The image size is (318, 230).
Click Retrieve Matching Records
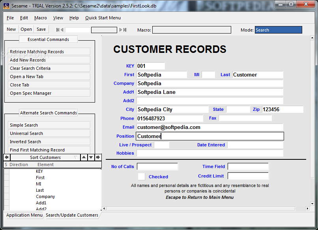pyautogui.click(x=49, y=52)
